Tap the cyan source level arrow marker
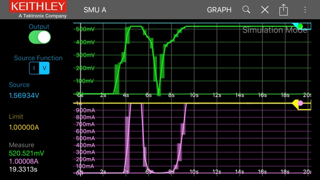Viewport: 320px width, 180px height. 294,26
